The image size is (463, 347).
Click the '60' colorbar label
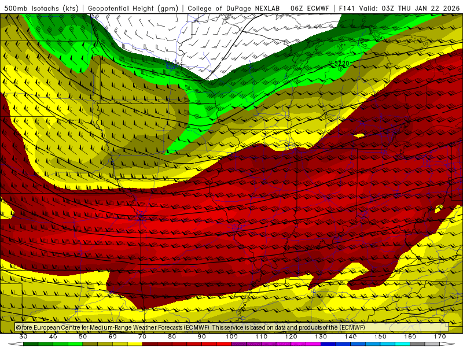pyautogui.click(x=112, y=337)
